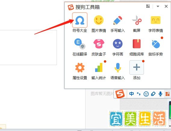Open the emoticon smiley on the input bar
This screenshot has height=131, width=171.
[x=146, y=94]
